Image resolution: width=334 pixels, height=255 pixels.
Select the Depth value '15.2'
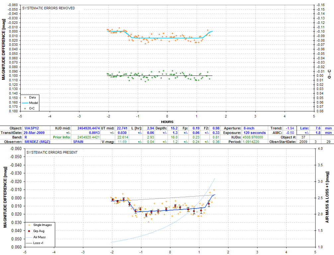174,128
